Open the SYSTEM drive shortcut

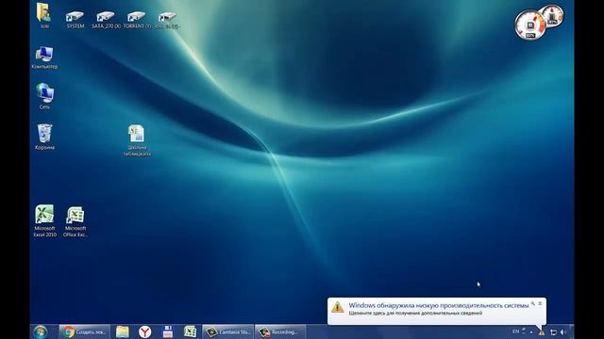tap(75, 20)
